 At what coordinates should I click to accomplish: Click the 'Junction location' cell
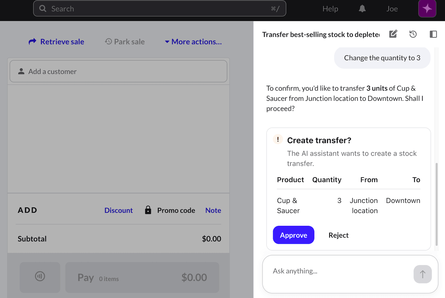tap(364, 205)
